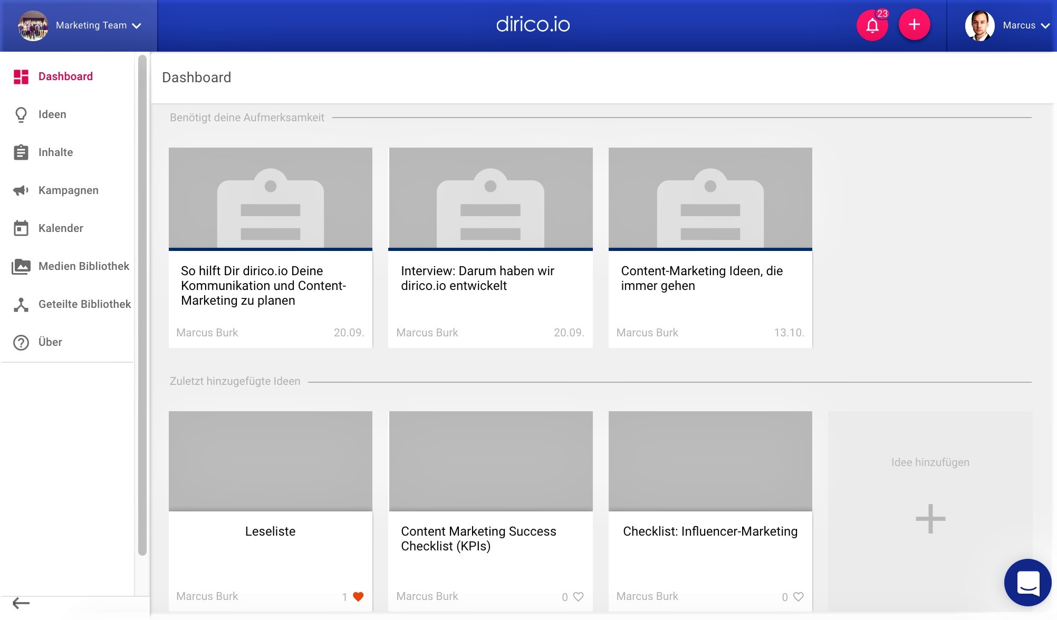Like the Checklist: Influencer-Marketing idea

(799, 597)
